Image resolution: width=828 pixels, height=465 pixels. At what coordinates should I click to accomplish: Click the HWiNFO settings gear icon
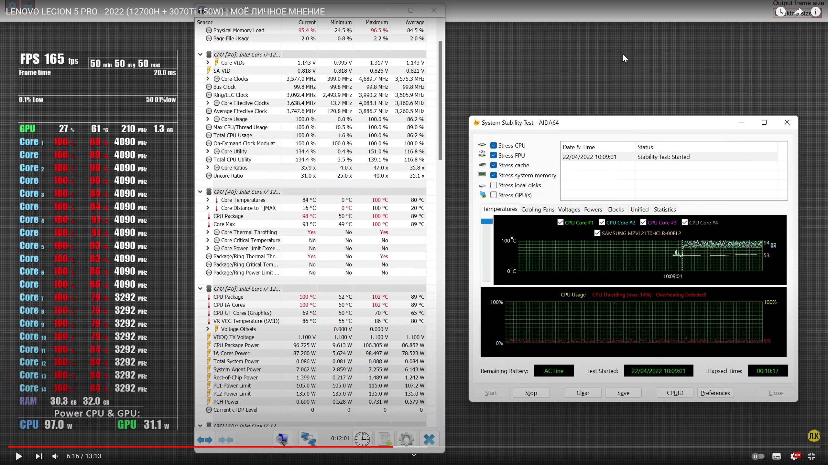[406, 439]
